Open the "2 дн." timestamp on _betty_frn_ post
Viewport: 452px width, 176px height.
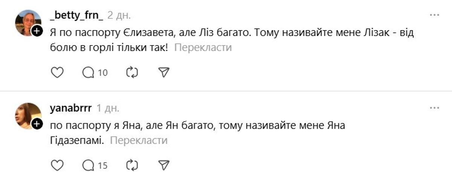(x=119, y=15)
